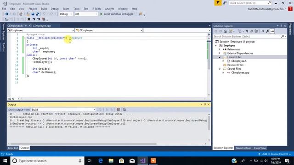Open the CEmployee class dropdown

[109, 30]
